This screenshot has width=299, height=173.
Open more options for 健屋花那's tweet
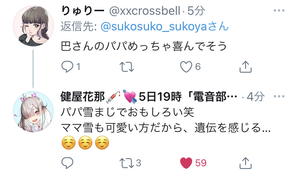[279, 96]
